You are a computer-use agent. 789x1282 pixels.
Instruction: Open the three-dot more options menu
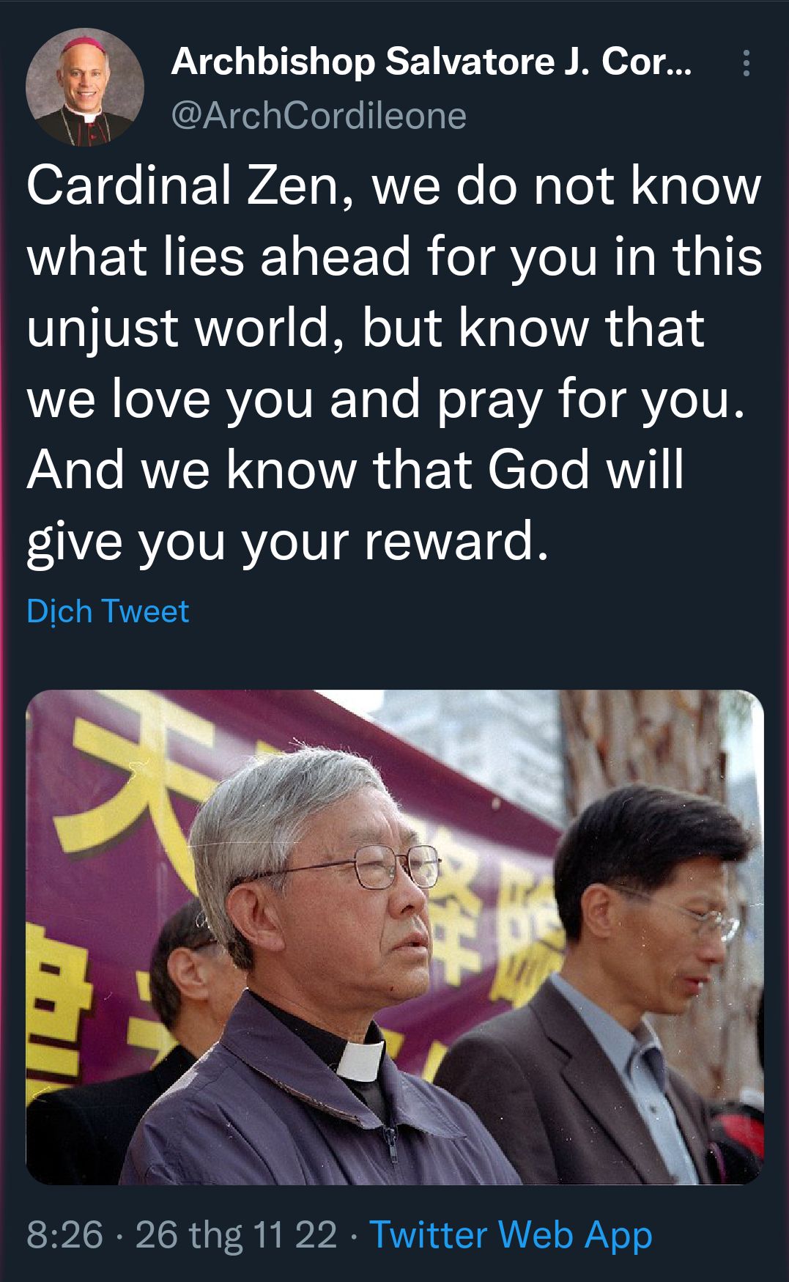click(x=746, y=63)
